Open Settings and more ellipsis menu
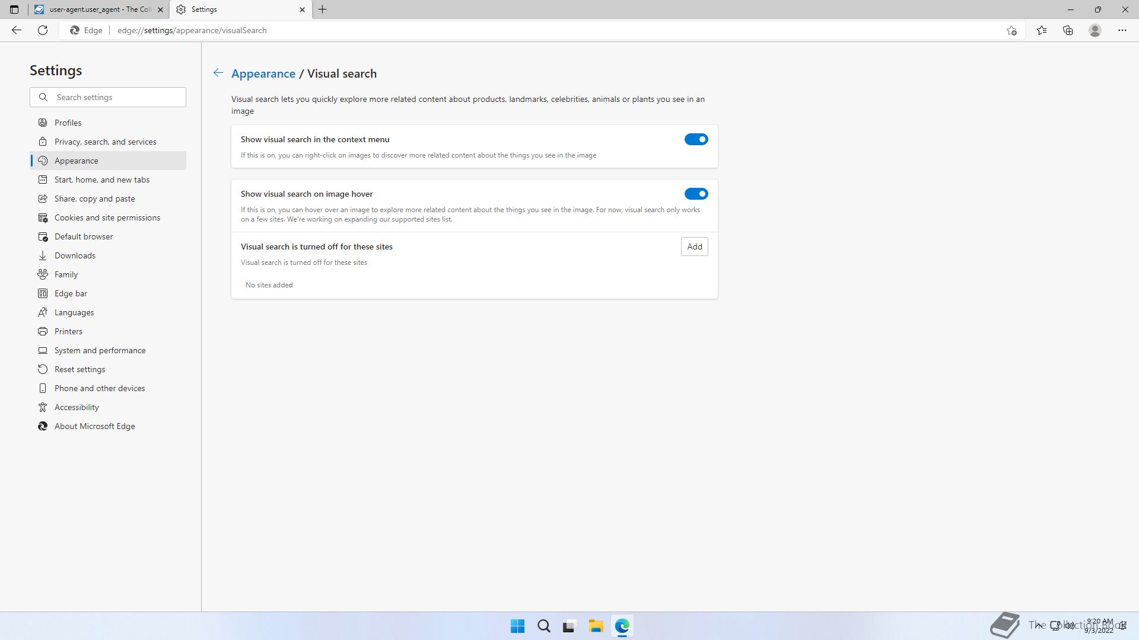This screenshot has width=1139, height=640. 1122,30
